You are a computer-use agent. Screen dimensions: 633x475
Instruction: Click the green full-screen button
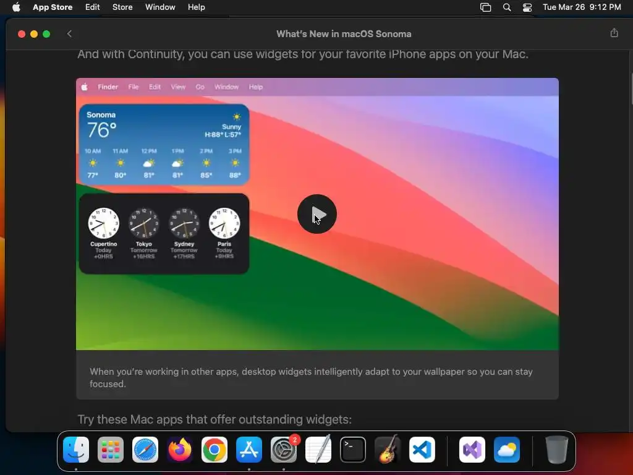46,34
